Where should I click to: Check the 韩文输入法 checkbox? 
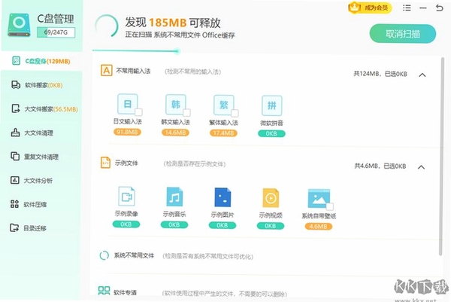[x=186, y=112]
